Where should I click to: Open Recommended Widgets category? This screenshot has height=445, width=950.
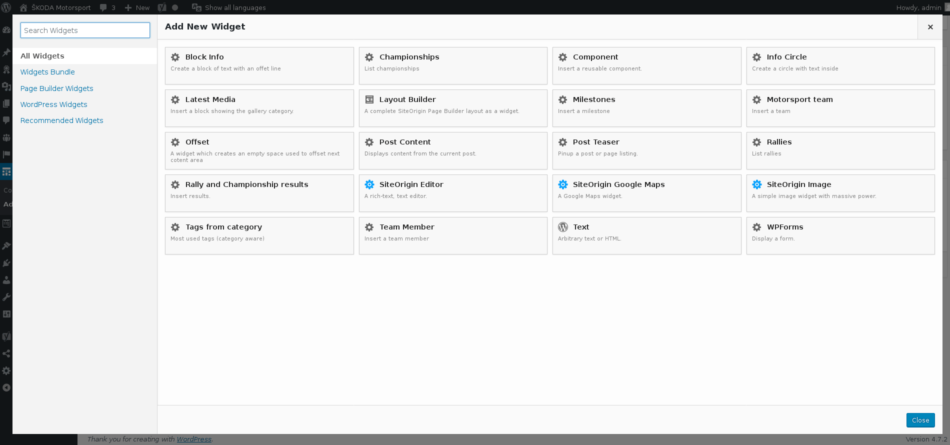[62, 120]
